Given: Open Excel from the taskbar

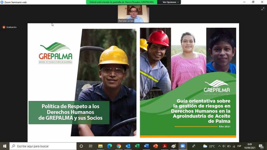Looking at the screenshot, I should (x=137, y=146).
